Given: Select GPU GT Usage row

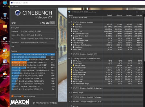Looking at the screenshot, I should (105, 81).
